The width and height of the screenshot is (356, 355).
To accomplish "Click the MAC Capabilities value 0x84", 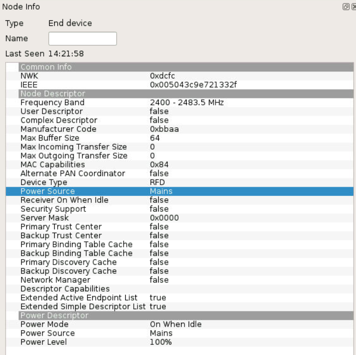I will point(159,164).
